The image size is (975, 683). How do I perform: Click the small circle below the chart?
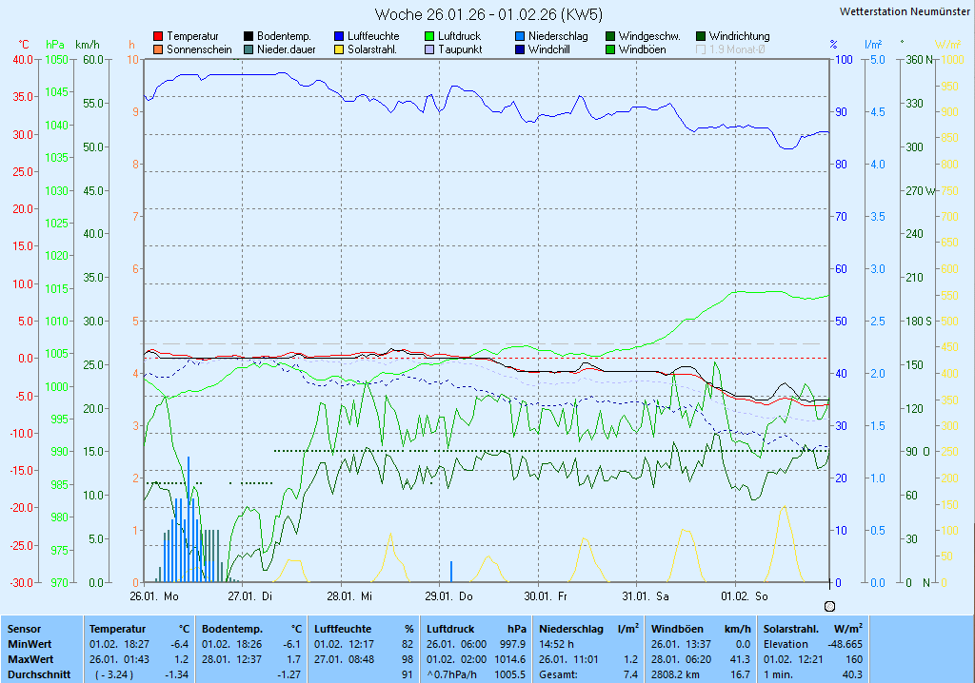tap(828, 606)
